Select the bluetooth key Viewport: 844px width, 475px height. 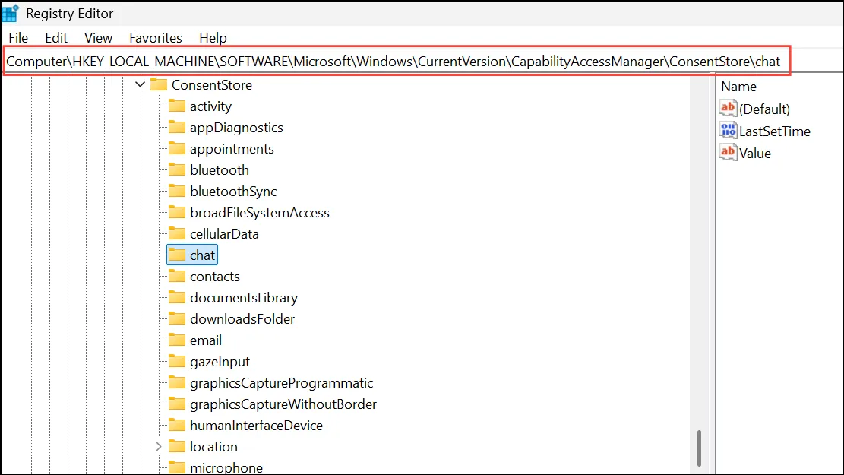tap(219, 170)
